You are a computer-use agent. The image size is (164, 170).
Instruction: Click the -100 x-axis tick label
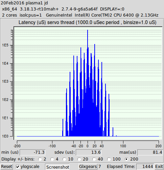52,146
